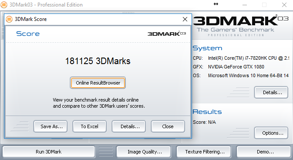Save the score with Save As...
This screenshot has width=293, height=160.
(x=51, y=126)
